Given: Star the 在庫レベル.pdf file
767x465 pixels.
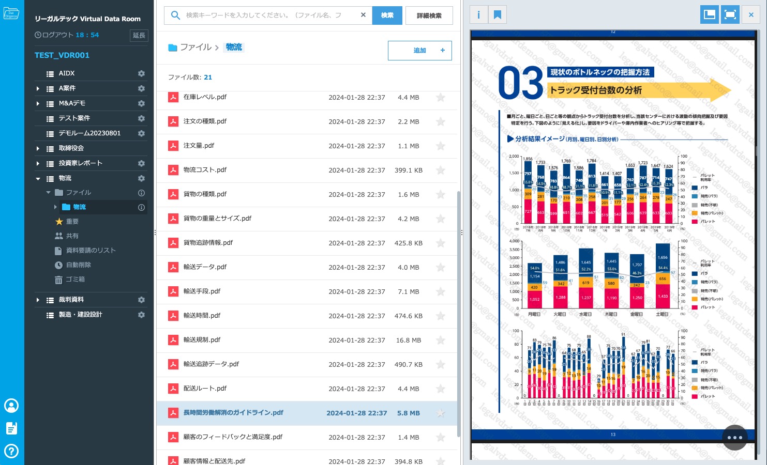Looking at the screenshot, I should (x=441, y=97).
